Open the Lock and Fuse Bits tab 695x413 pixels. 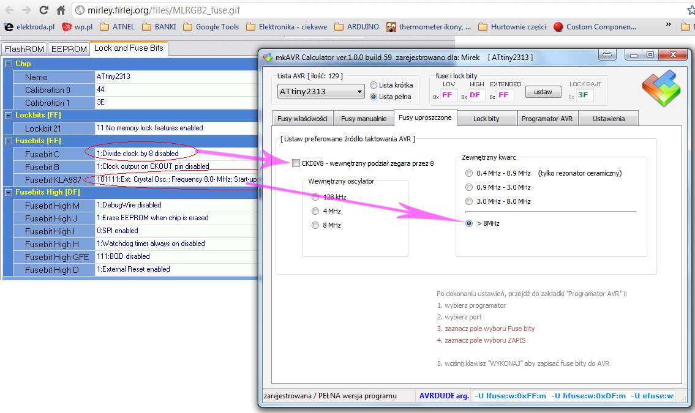pos(129,48)
